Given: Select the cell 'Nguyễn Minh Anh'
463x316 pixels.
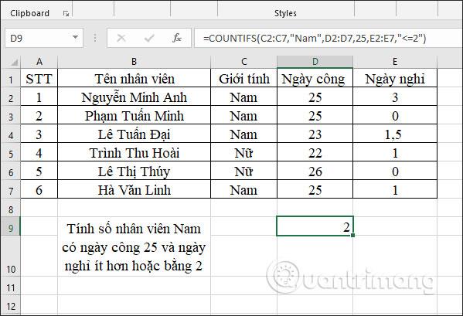Looking at the screenshot, I should click(134, 97).
